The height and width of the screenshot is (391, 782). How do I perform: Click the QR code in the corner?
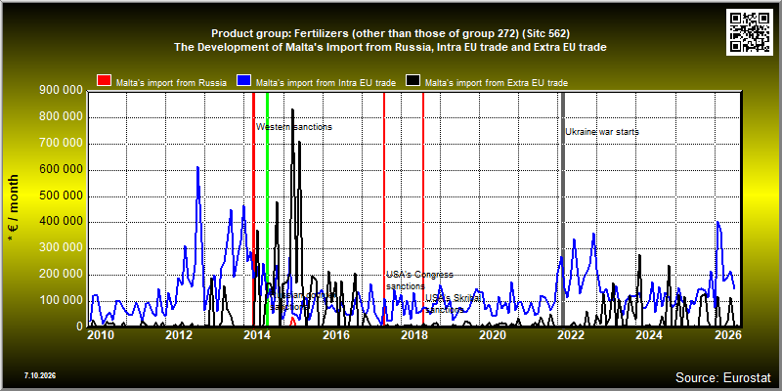pos(750,32)
